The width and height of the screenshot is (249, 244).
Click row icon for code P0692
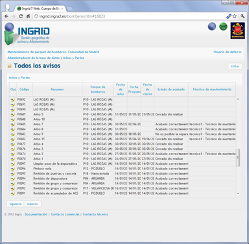13,100
